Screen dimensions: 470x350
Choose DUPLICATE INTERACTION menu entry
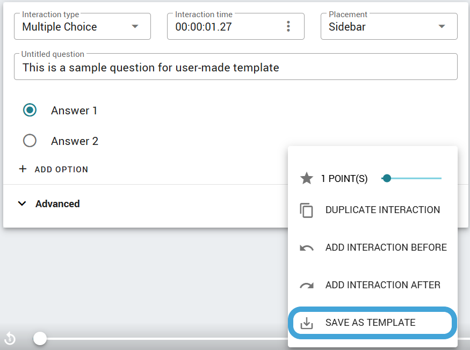pos(373,210)
